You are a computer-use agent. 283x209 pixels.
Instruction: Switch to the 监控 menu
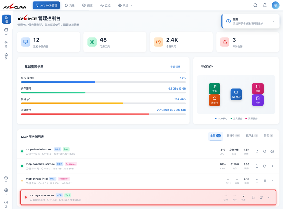point(105,6)
